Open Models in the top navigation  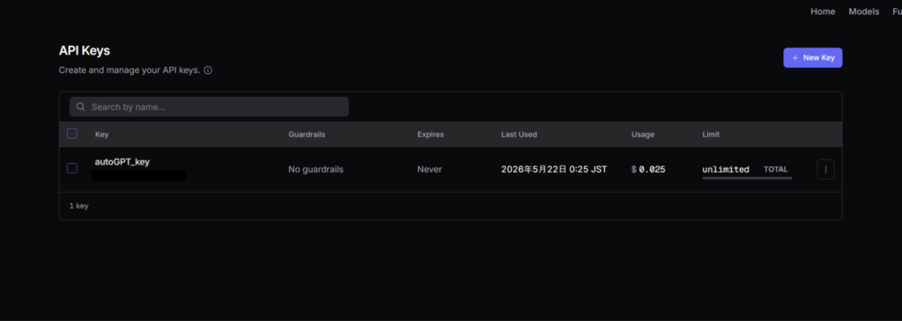pyautogui.click(x=863, y=11)
